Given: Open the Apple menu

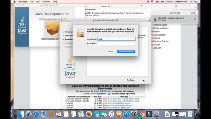Looking at the screenshot, I should 15,2.
